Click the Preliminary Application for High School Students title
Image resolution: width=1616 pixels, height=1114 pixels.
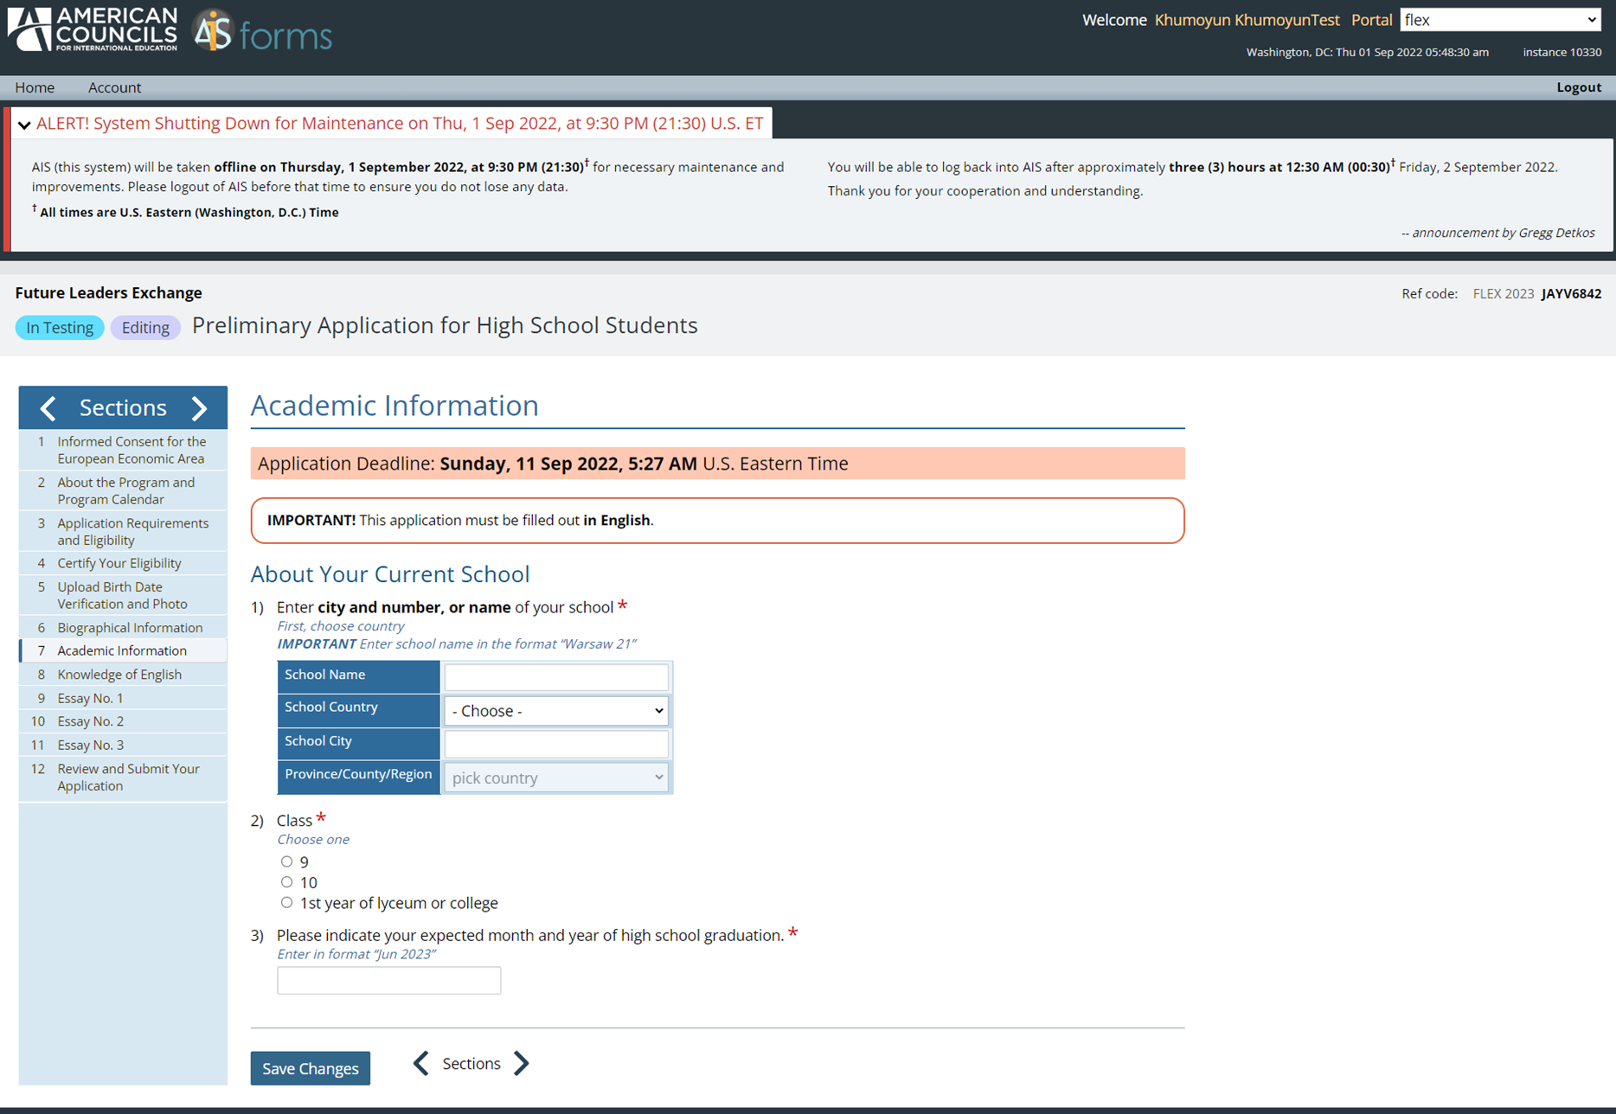445,325
